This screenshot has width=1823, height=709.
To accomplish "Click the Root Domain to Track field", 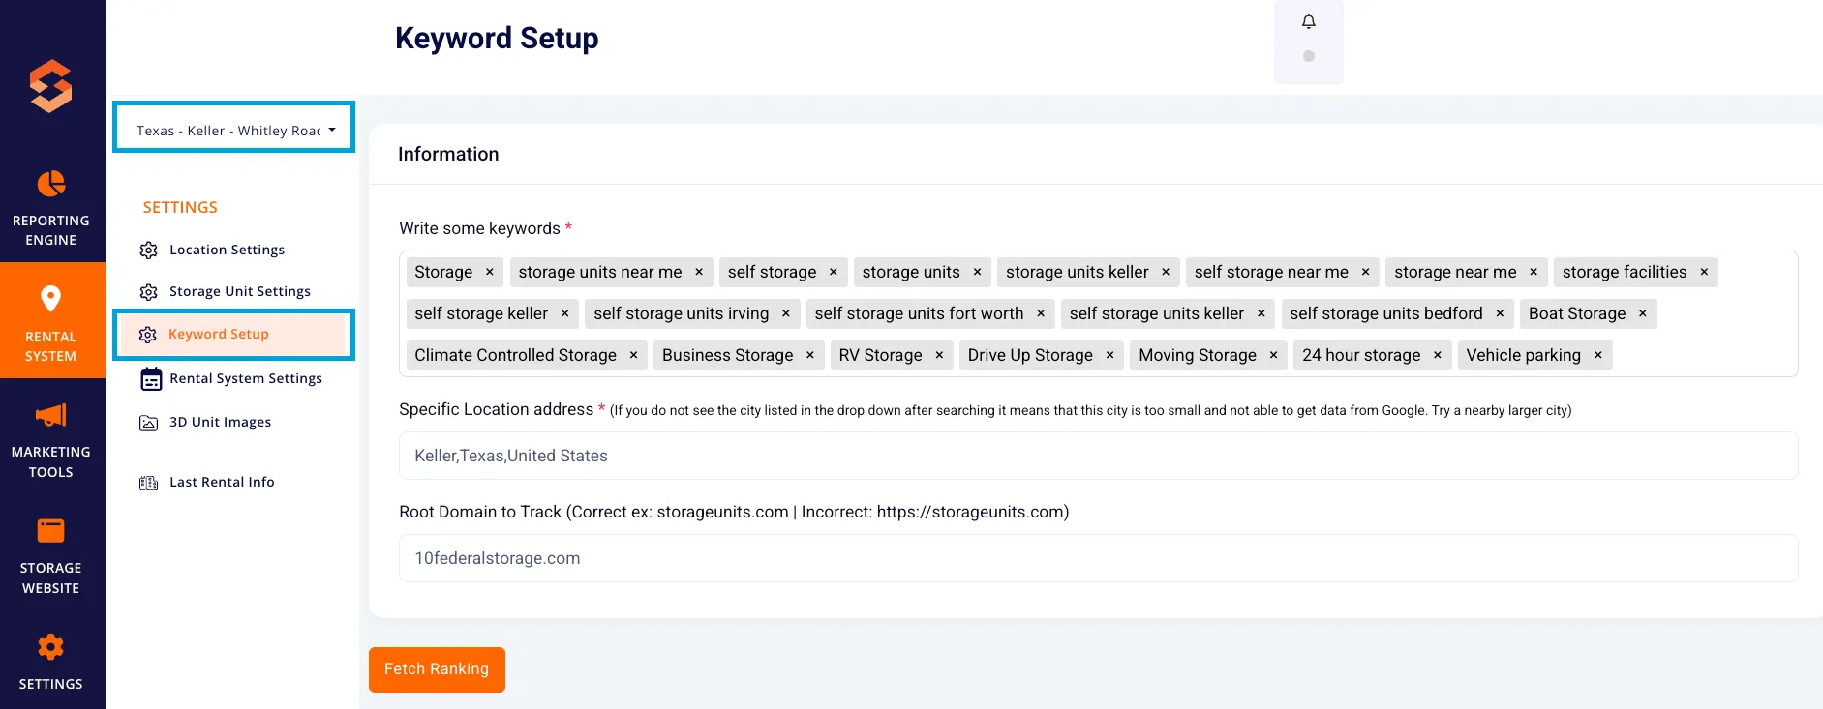I will 1098,558.
